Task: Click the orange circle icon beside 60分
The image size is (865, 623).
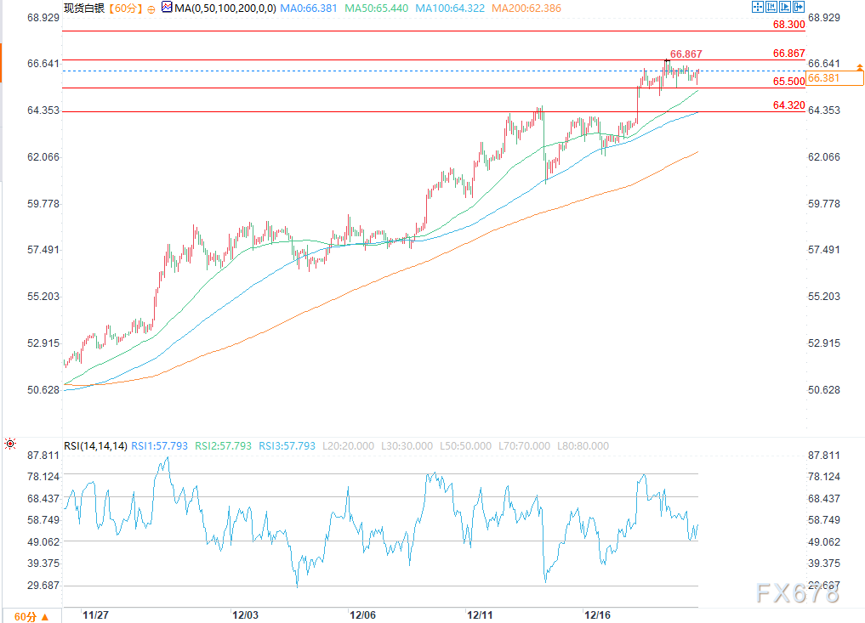Action: (151, 8)
